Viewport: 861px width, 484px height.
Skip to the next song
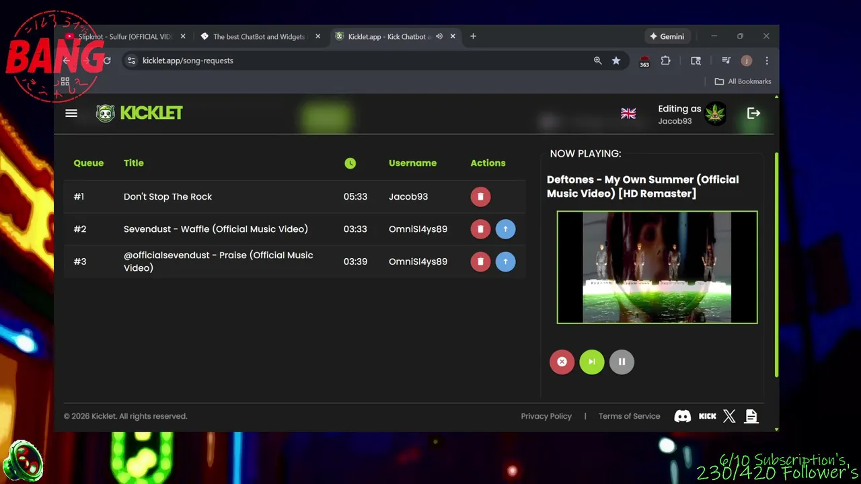point(592,362)
